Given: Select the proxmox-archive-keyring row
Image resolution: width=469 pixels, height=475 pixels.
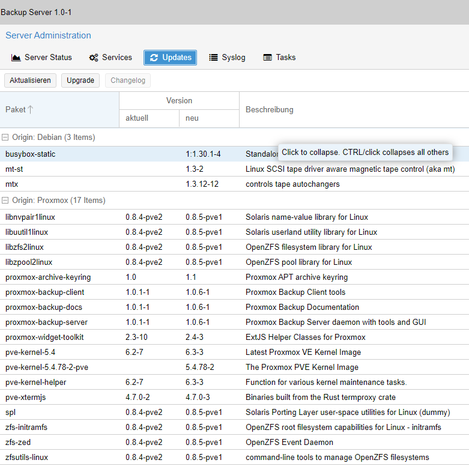Looking at the screenshot, I should tap(234, 277).
